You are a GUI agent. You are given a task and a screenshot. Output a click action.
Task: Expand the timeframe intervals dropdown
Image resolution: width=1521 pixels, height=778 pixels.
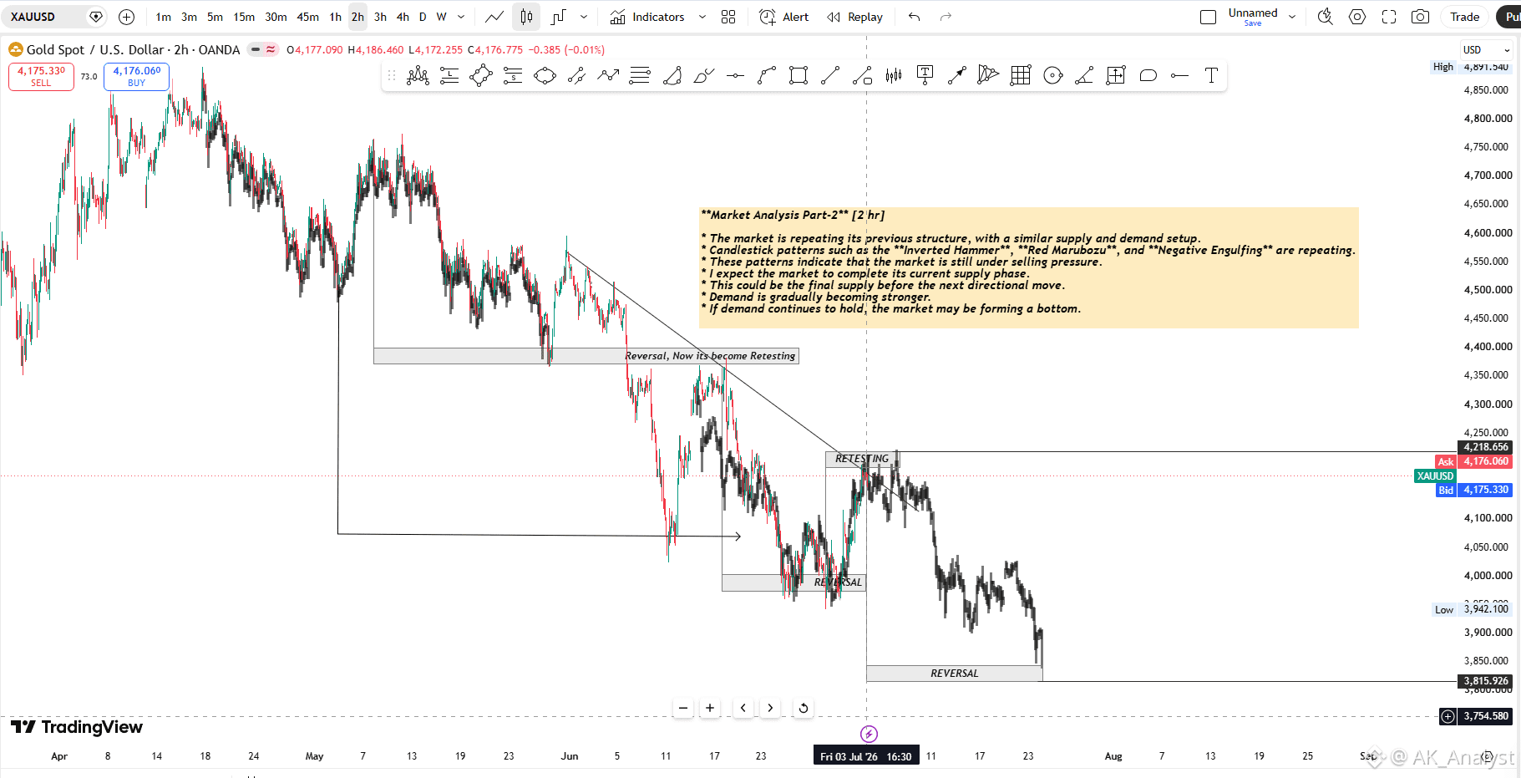(461, 17)
